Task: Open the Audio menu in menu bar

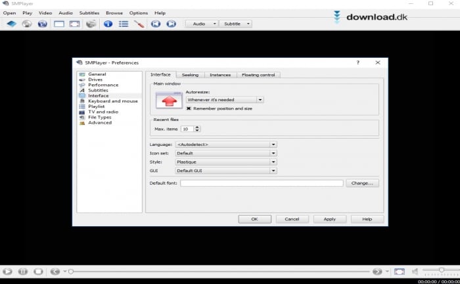Action: [66, 13]
